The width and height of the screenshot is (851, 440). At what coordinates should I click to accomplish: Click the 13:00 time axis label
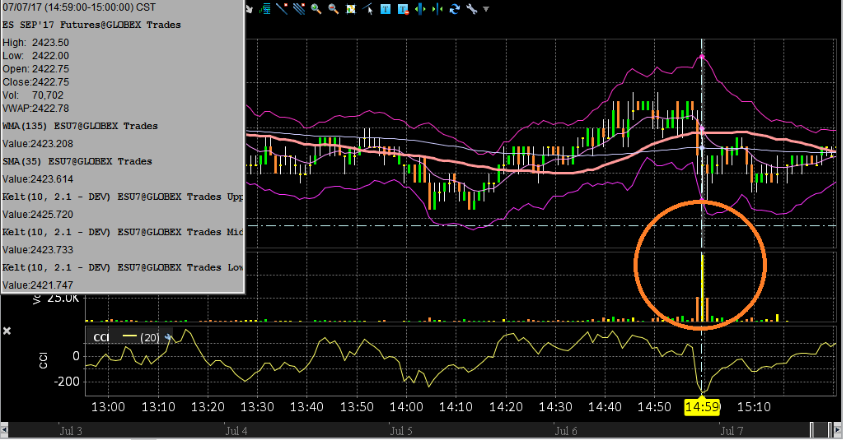(x=108, y=407)
